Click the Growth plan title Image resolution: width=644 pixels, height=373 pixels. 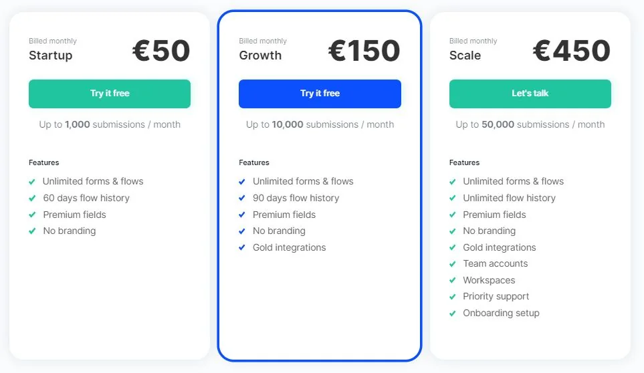pos(260,55)
